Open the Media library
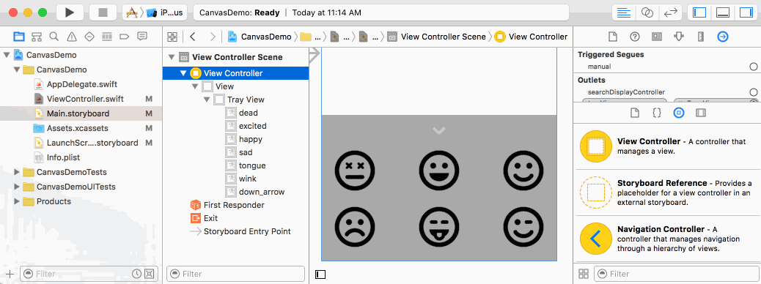Viewport: 761px width, 284px height. (x=701, y=113)
